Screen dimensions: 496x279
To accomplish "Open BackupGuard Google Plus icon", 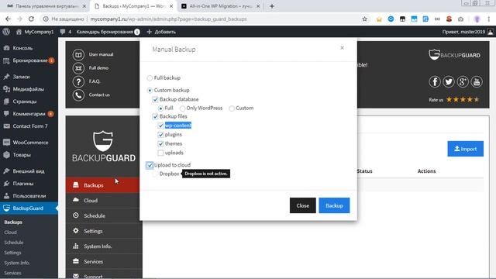I will 463,81.
